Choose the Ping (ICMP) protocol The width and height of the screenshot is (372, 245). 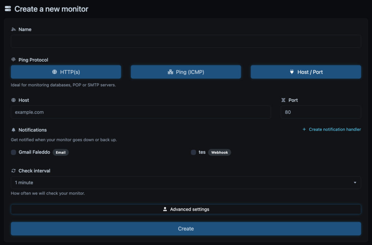click(x=186, y=72)
